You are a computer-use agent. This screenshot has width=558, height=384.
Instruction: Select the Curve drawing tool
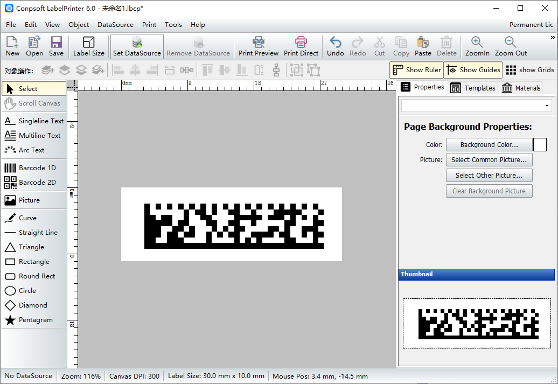(x=34, y=218)
